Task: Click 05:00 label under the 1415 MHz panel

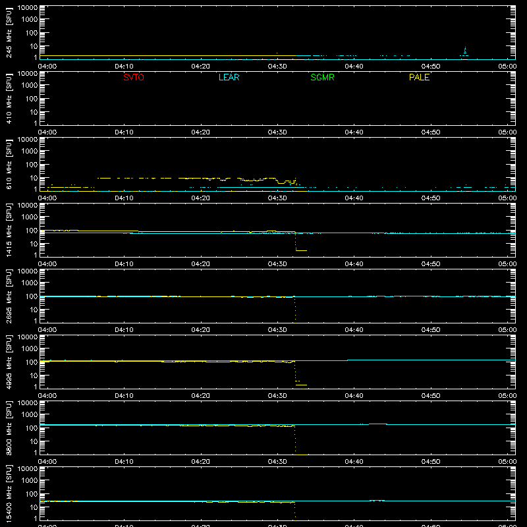Action: 507,264
